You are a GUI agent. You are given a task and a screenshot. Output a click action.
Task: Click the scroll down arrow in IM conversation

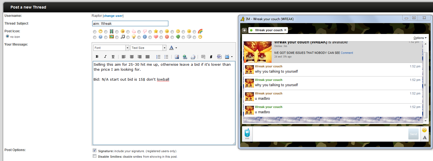point(425,121)
